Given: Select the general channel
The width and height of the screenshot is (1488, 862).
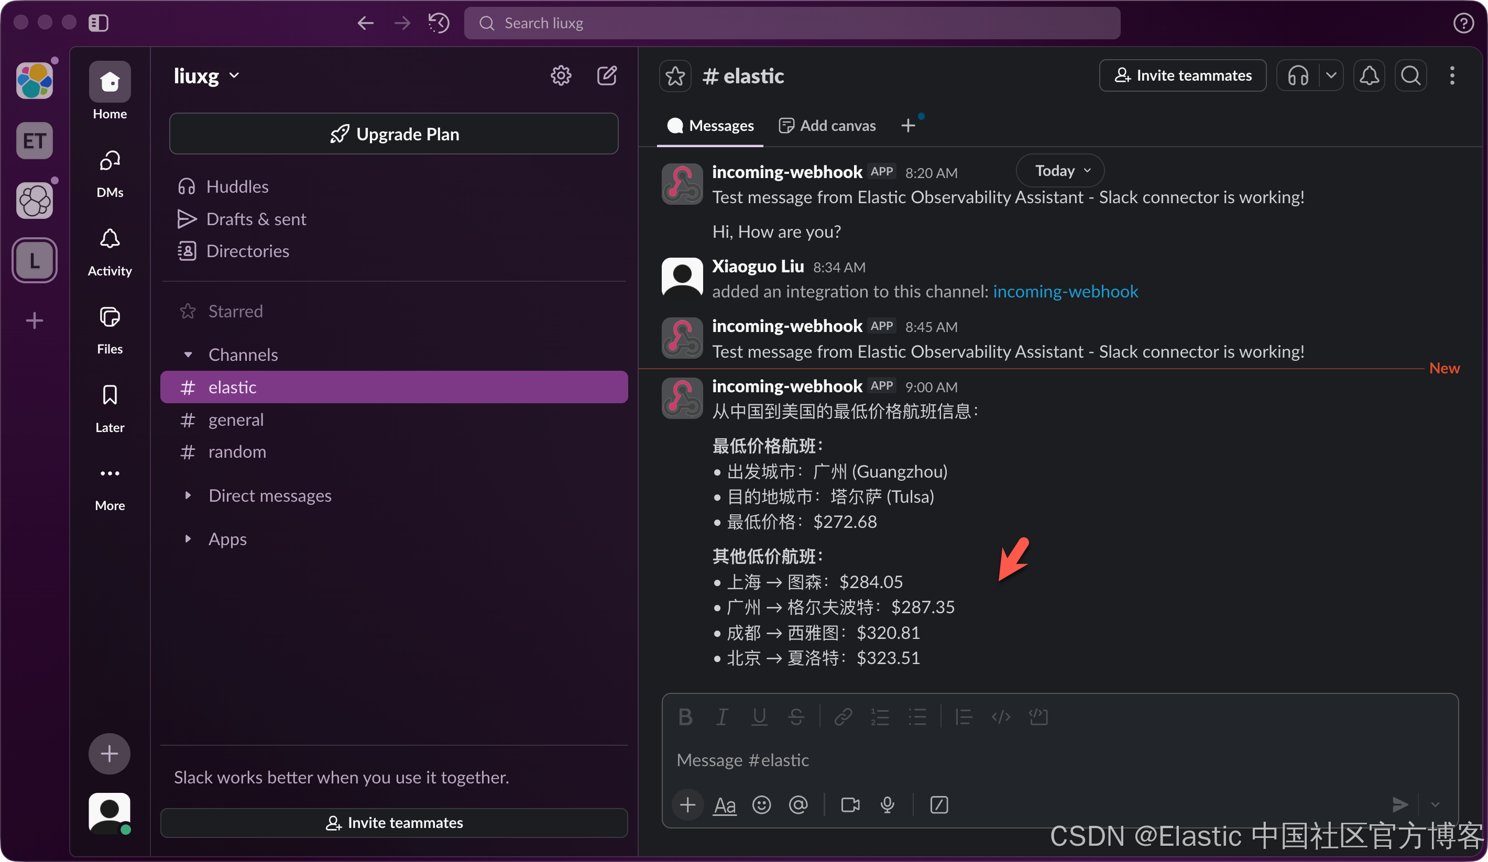Looking at the screenshot, I should [x=236, y=419].
